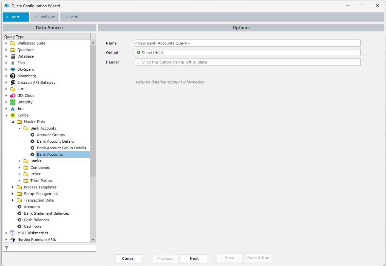The image size is (386, 266).
Task: Click the Bloomberg logo icon
Action: coord(13,76)
